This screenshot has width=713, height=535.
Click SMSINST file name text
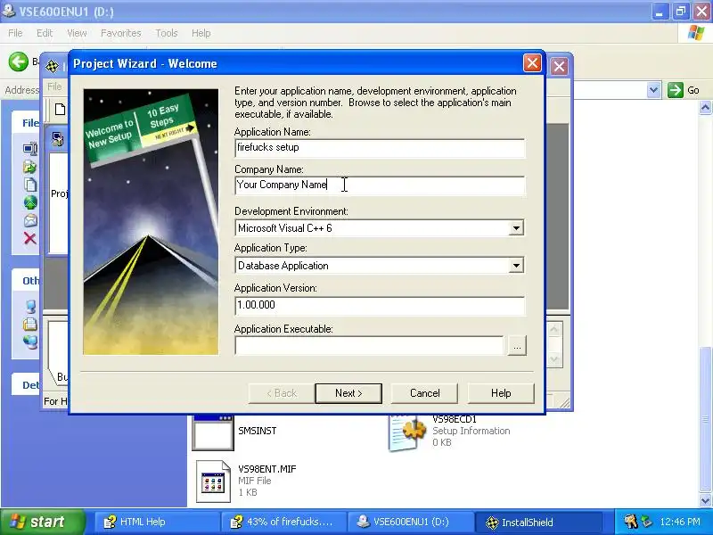[258, 431]
